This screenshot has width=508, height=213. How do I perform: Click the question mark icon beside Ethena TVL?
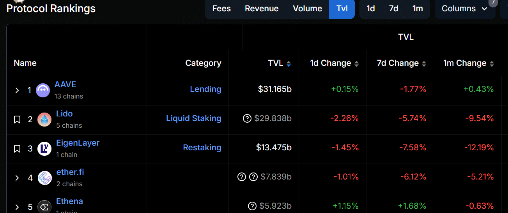pyautogui.click(x=252, y=206)
